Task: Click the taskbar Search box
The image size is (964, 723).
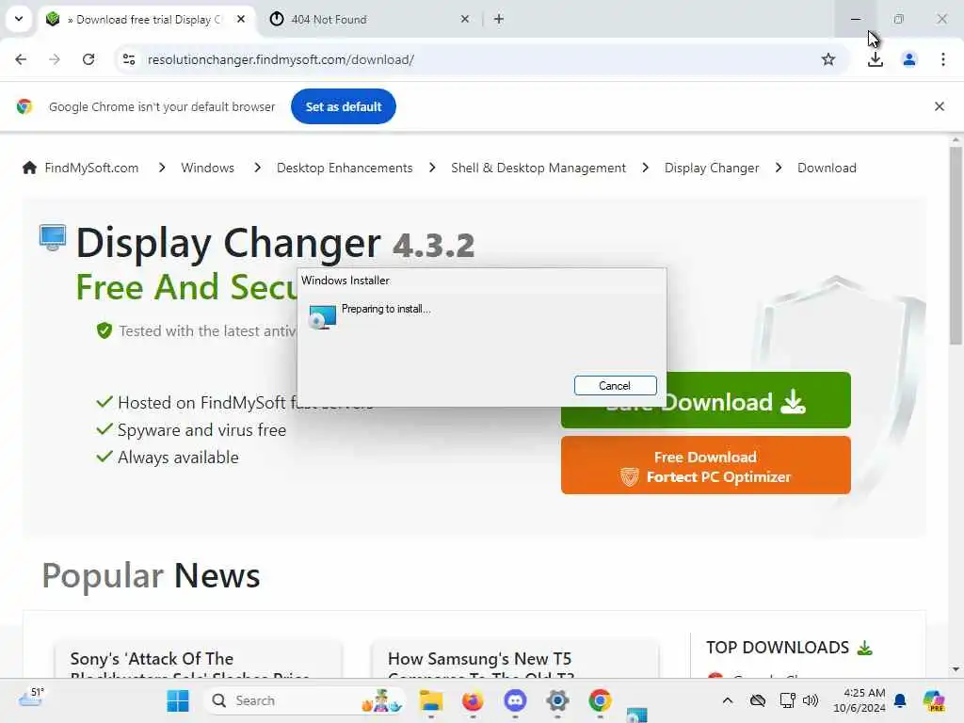Action: [x=304, y=700]
